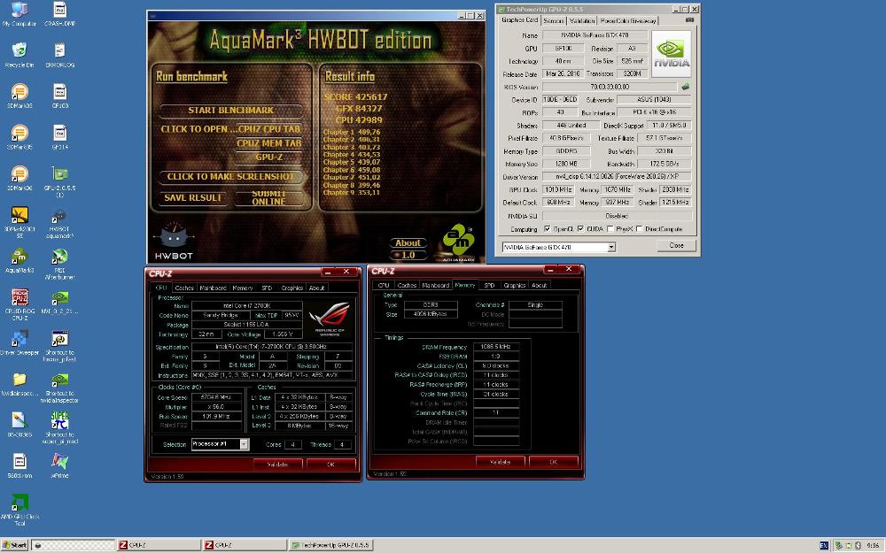Click the BIOS save chip icon in GPU-Z

coord(686,87)
